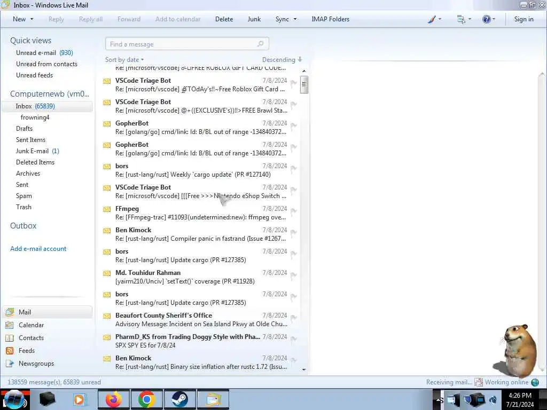This screenshot has width=547, height=410.
Task: Click the envelope icon beside FFmpeg message
Action: pos(107,209)
